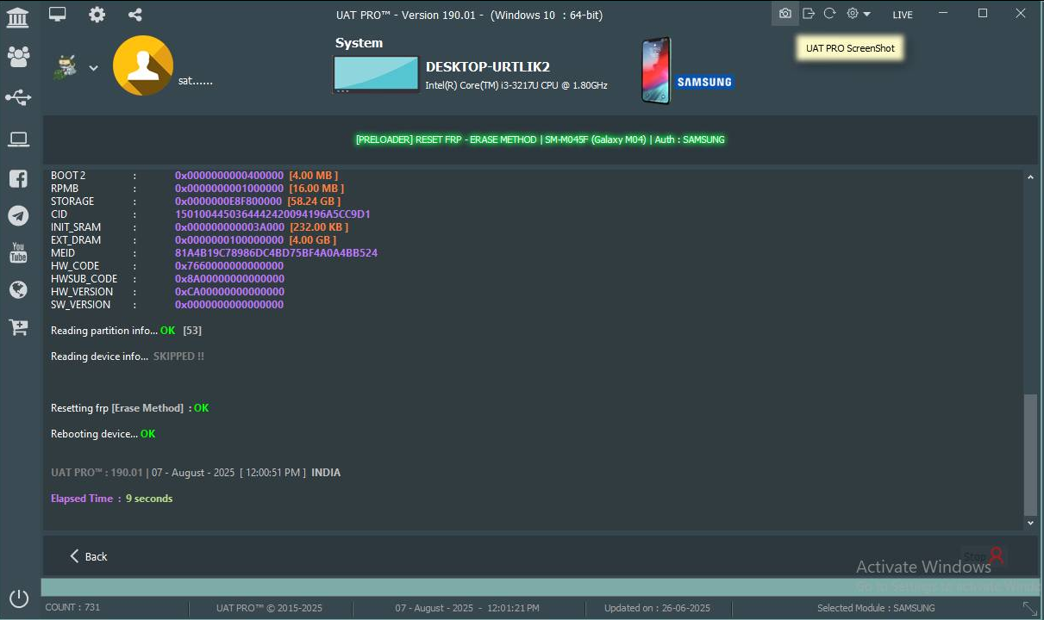Open the users group icon in sidebar
This screenshot has width=1044, height=620.
[x=18, y=57]
